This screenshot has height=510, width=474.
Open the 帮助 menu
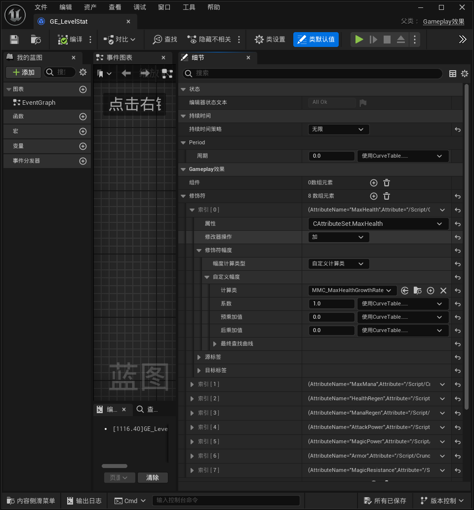214,7
